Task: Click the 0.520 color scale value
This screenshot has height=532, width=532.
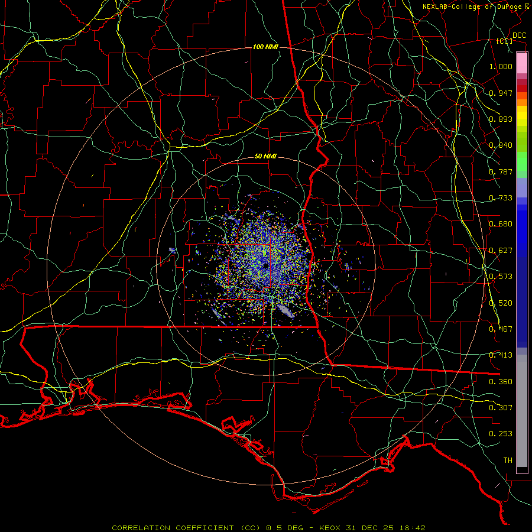Action: coord(501,303)
